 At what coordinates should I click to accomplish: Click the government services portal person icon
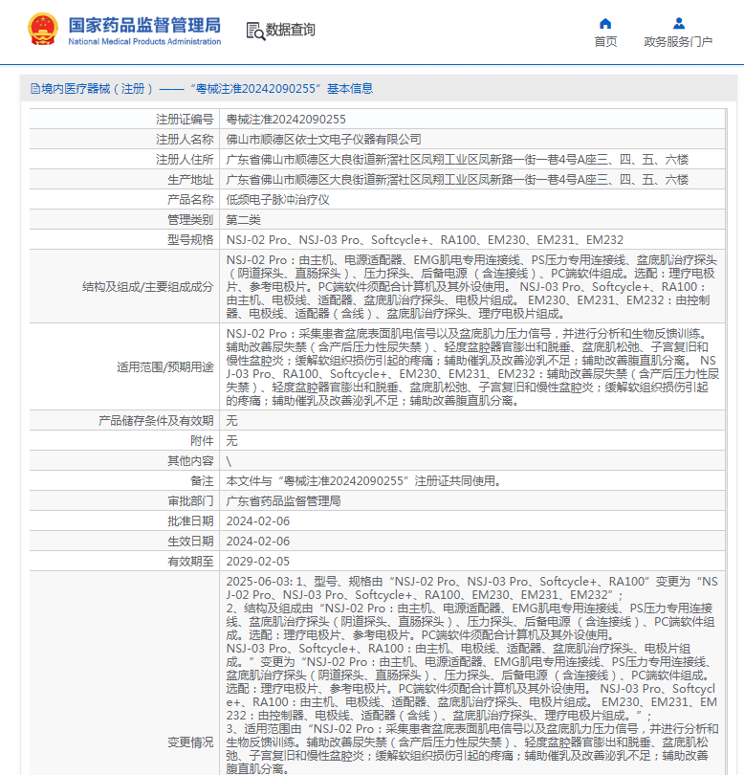point(679,23)
